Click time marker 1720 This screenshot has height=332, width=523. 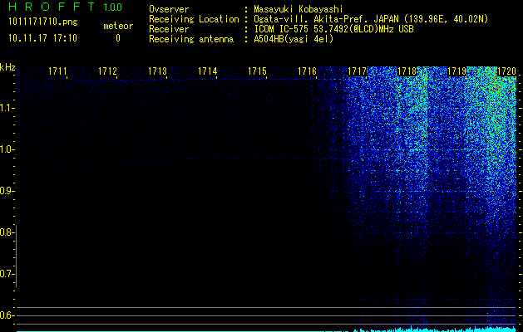(x=506, y=71)
